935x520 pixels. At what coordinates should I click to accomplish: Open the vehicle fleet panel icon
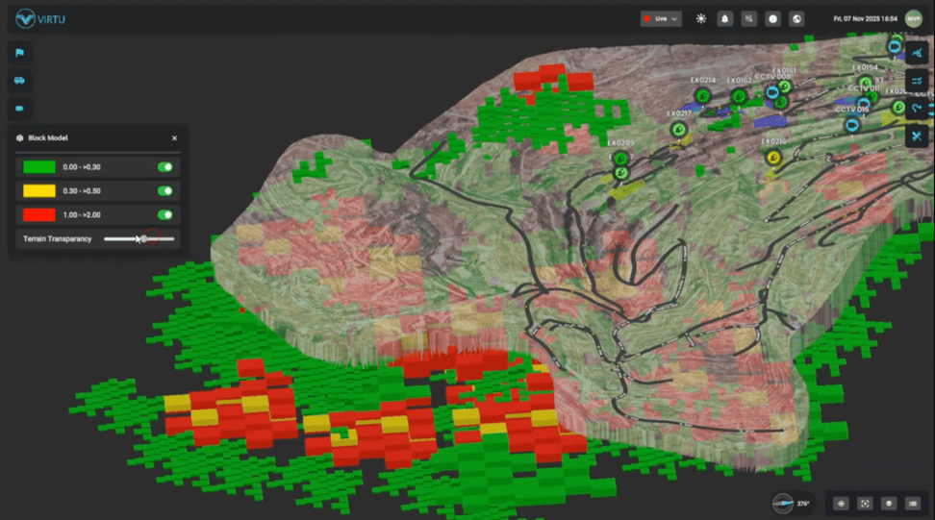19,81
